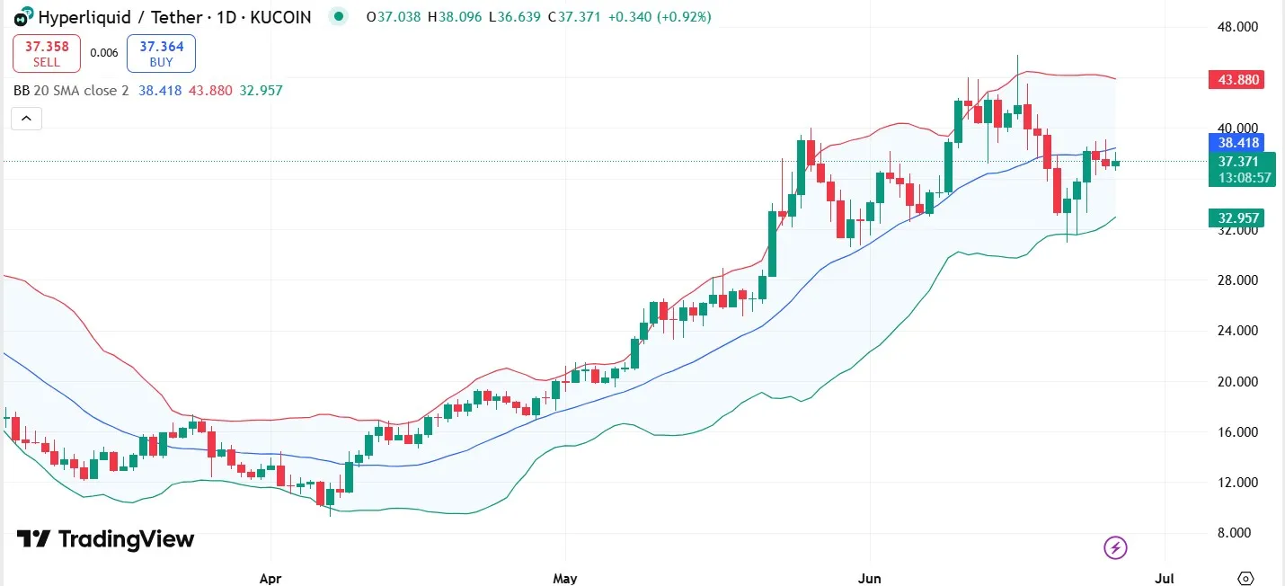Open chart settings with the hexagon icon
The height and width of the screenshot is (586, 1285).
pyautogui.click(x=1245, y=578)
